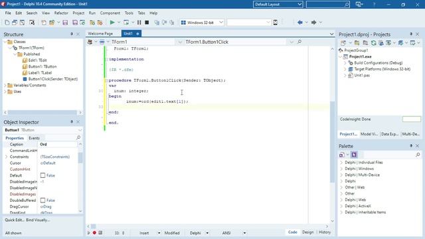Open the Data Explorer tab in Projects panel
Viewport: 425px width, 239px height.
pos(390,134)
